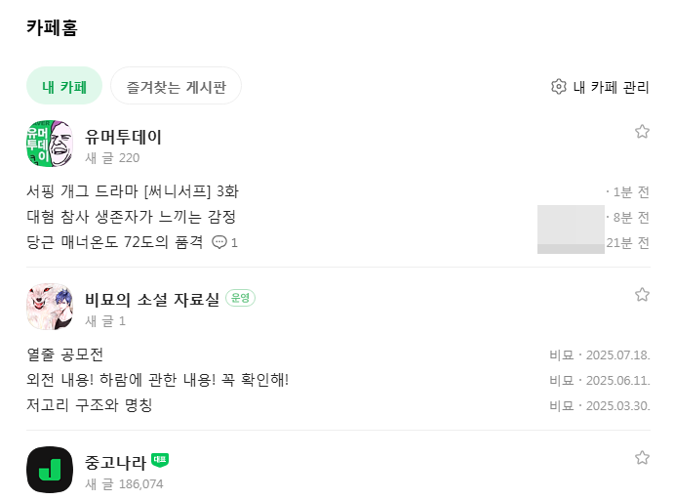The image size is (674, 500).
Task: Click the gear icon beside 내 카페 관리
Action: point(559,87)
